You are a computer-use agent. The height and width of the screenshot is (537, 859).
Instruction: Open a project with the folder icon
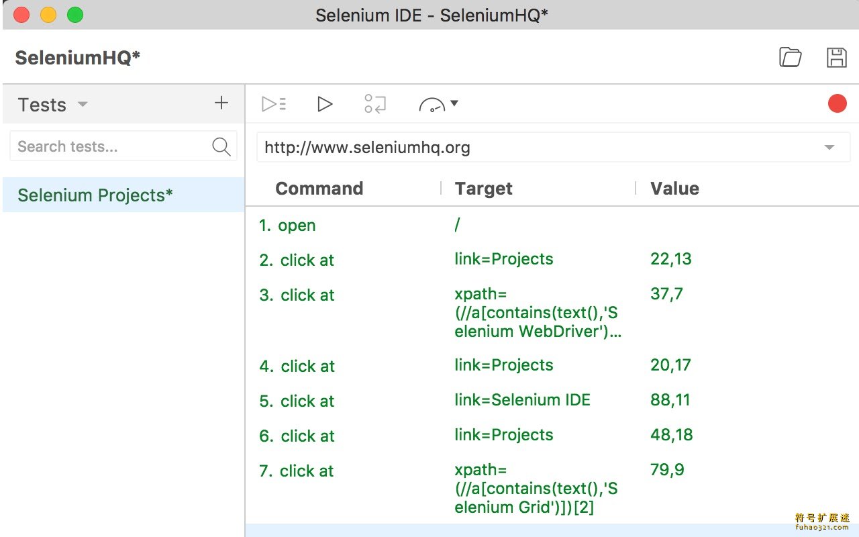(x=791, y=58)
